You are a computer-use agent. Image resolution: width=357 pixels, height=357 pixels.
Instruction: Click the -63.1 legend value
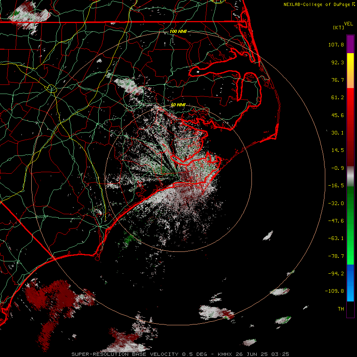pyautogui.click(x=336, y=238)
